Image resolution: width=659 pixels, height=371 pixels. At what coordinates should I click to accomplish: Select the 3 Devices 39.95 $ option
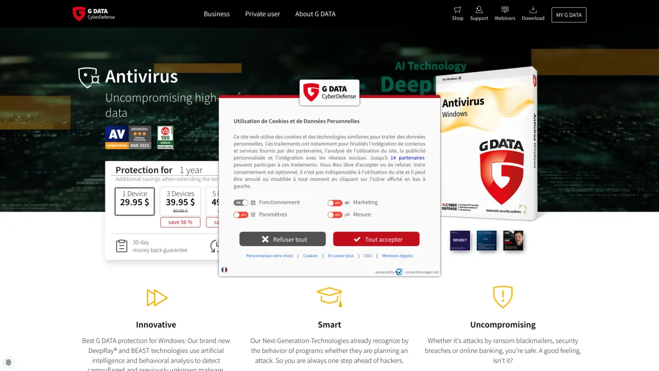(x=180, y=201)
